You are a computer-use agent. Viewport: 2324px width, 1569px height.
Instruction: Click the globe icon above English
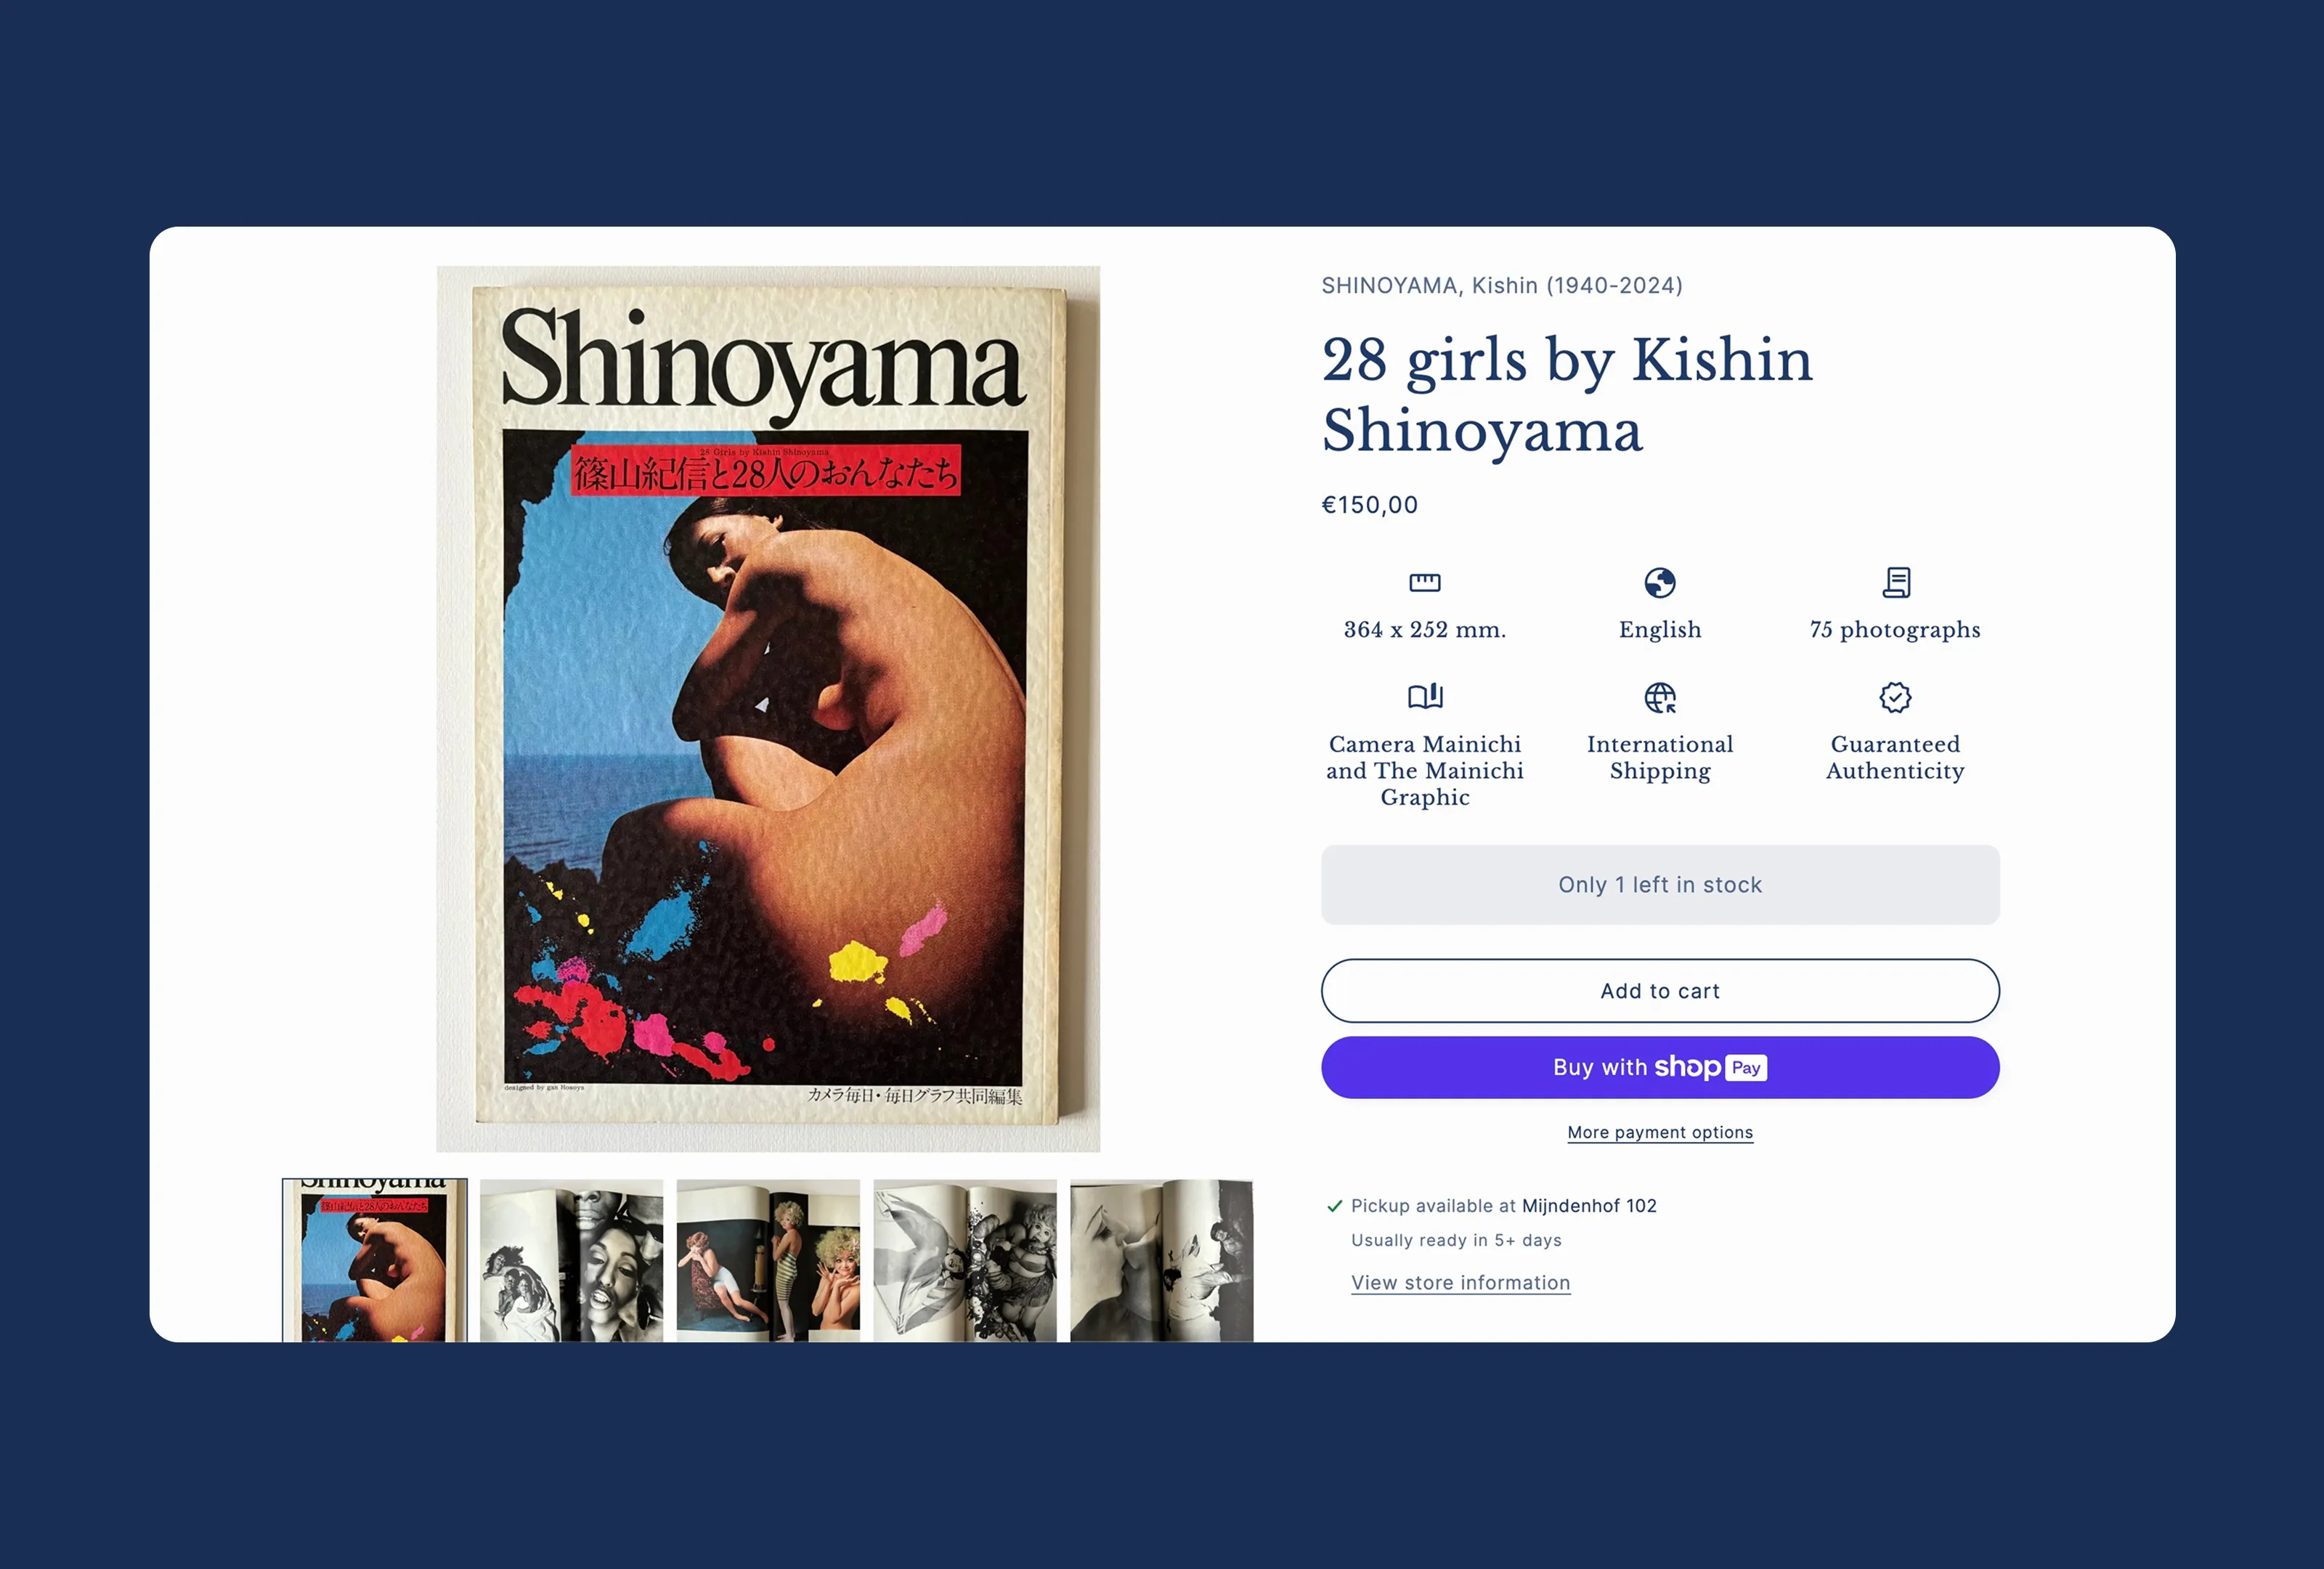tap(1659, 582)
